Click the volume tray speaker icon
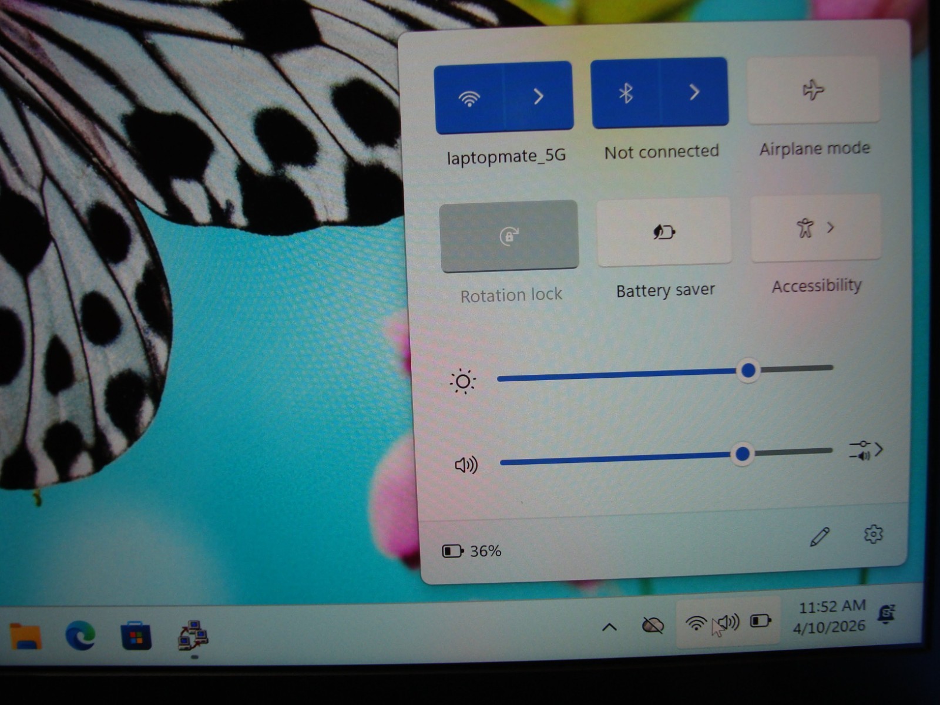The height and width of the screenshot is (705, 940). [x=729, y=622]
